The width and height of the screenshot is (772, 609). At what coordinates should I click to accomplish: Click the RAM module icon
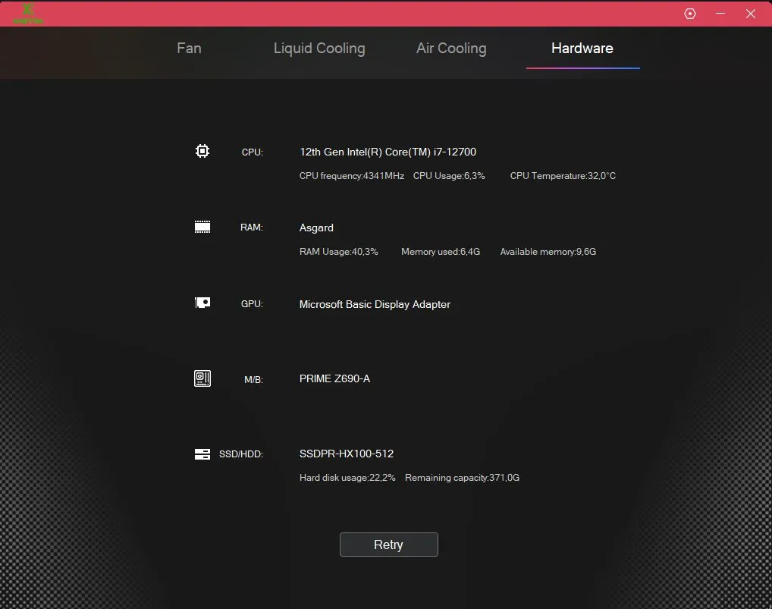[202, 227]
